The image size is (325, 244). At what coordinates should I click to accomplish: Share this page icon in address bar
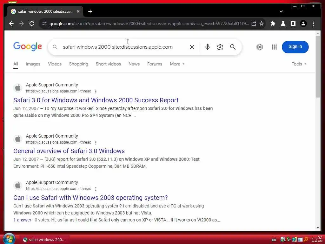coord(254,24)
